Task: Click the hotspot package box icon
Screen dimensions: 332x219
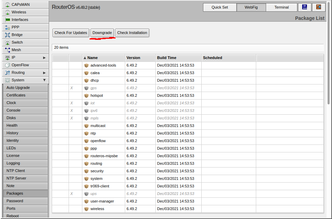Action: 86,96
